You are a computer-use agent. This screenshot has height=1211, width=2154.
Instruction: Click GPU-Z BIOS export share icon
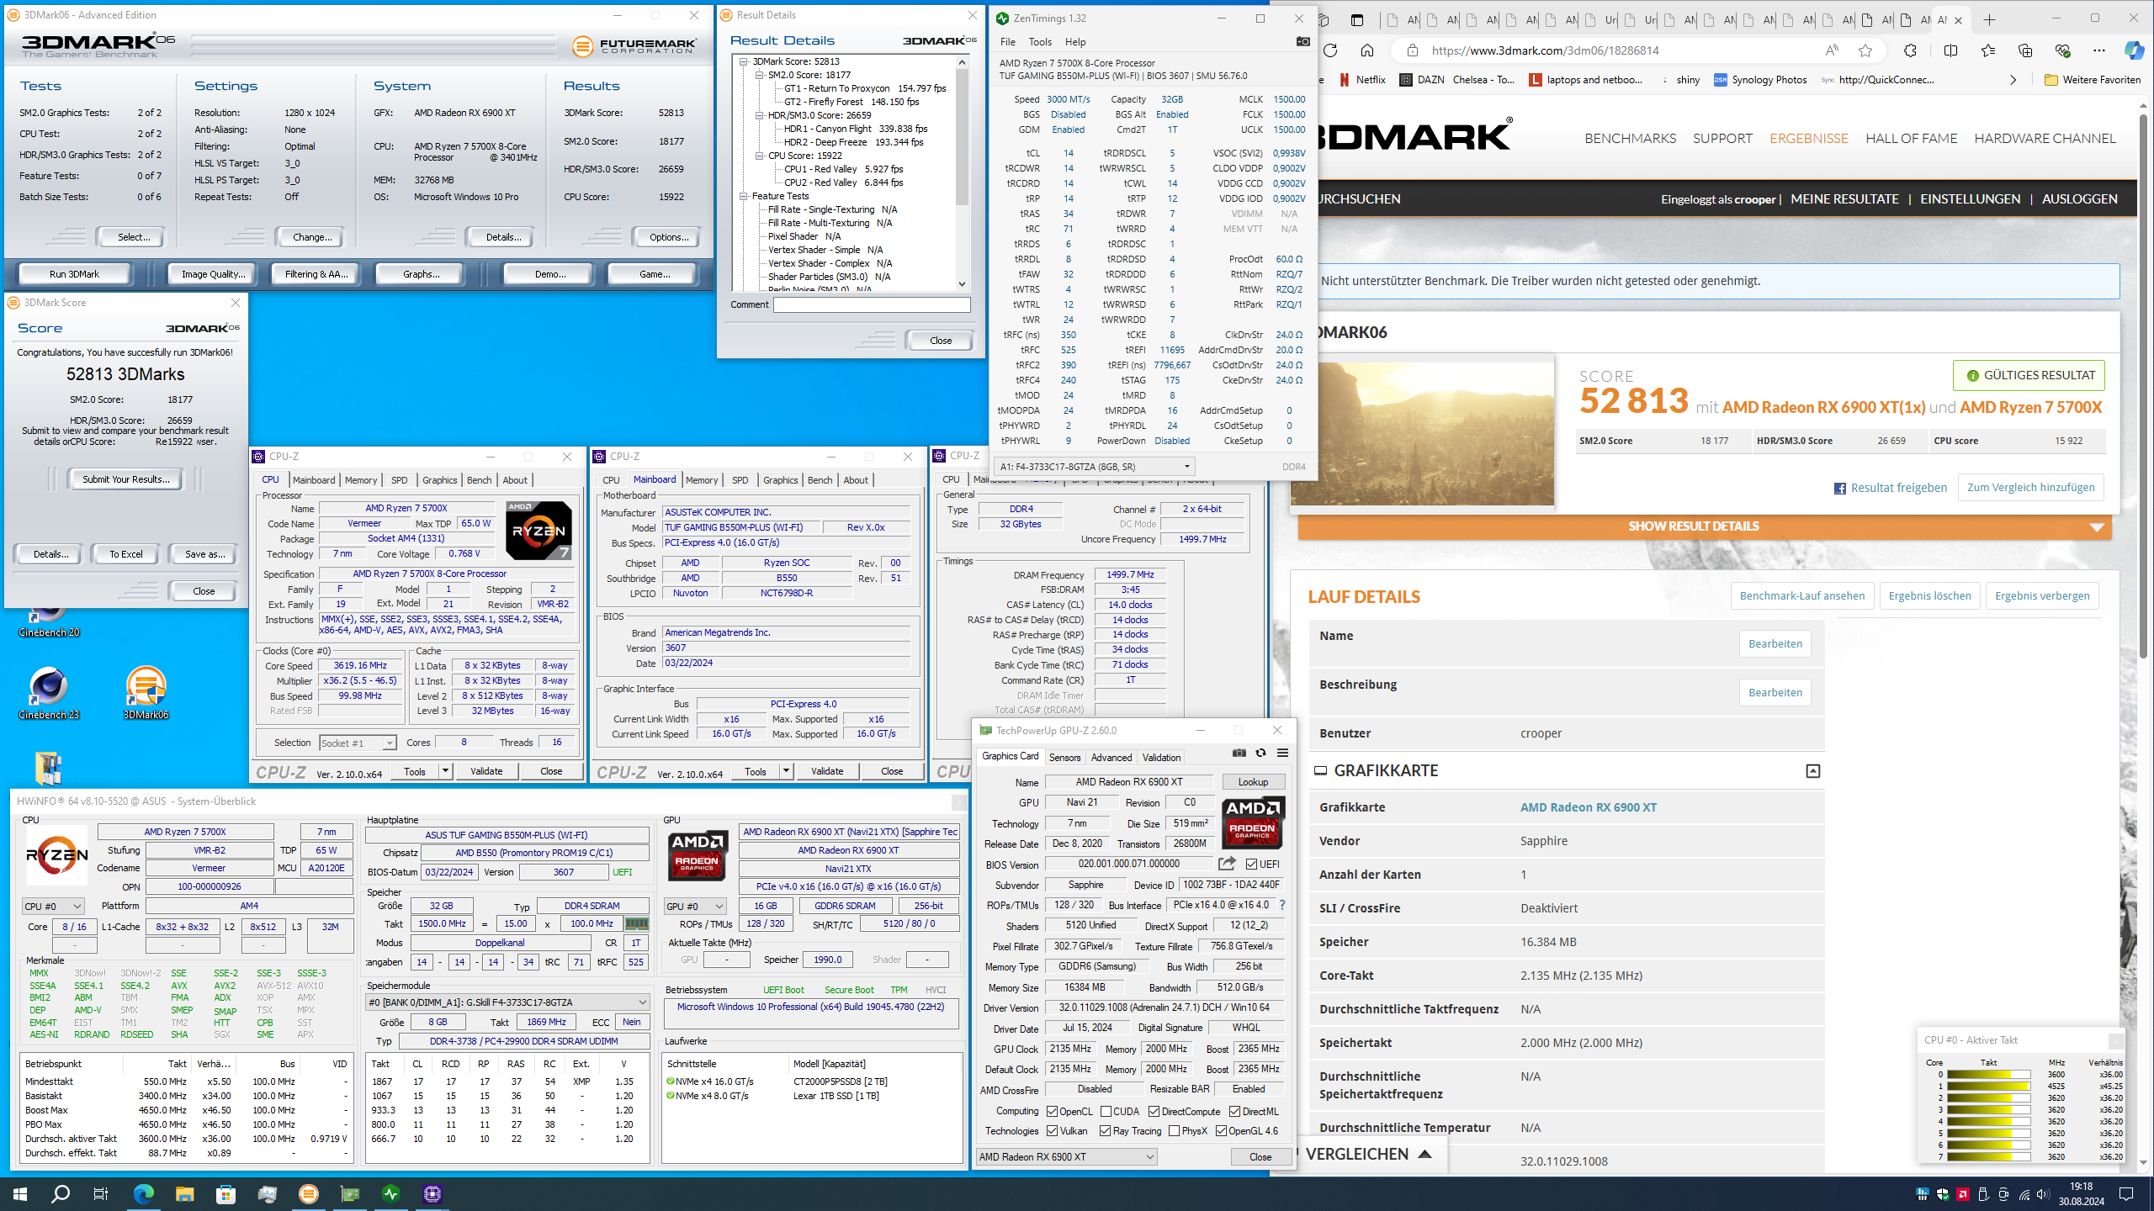tap(1227, 864)
